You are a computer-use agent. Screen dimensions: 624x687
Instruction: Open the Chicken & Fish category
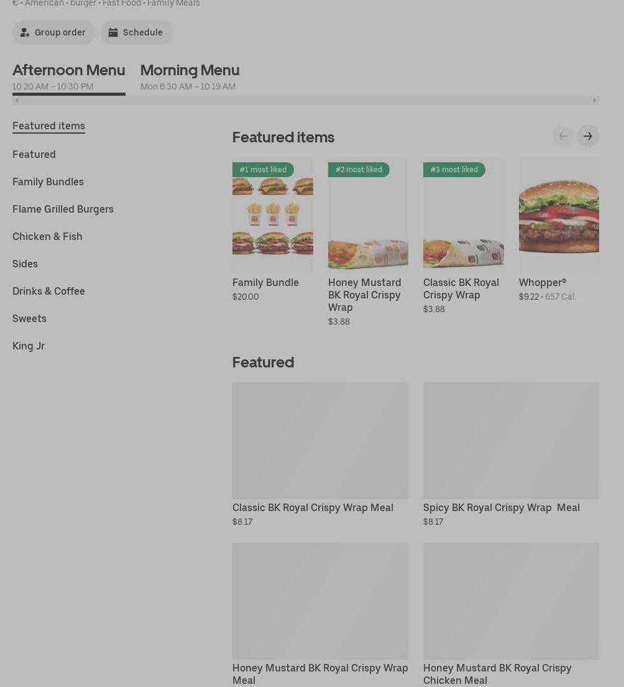(47, 236)
